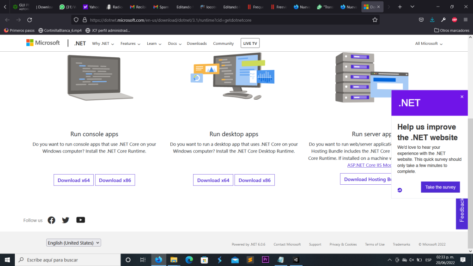Viewport: 473px width, 266px height.
Task: Open the All Microsoft dropdown
Action: pos(429,43)
